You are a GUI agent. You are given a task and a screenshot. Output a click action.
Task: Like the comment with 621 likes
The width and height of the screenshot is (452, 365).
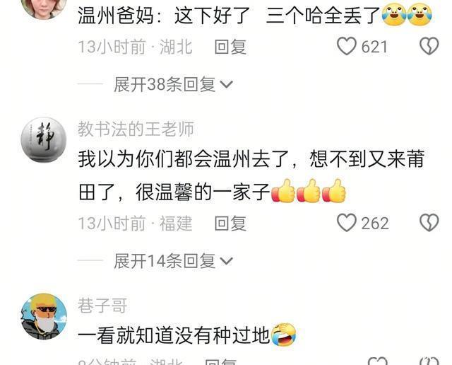point(347,47)
